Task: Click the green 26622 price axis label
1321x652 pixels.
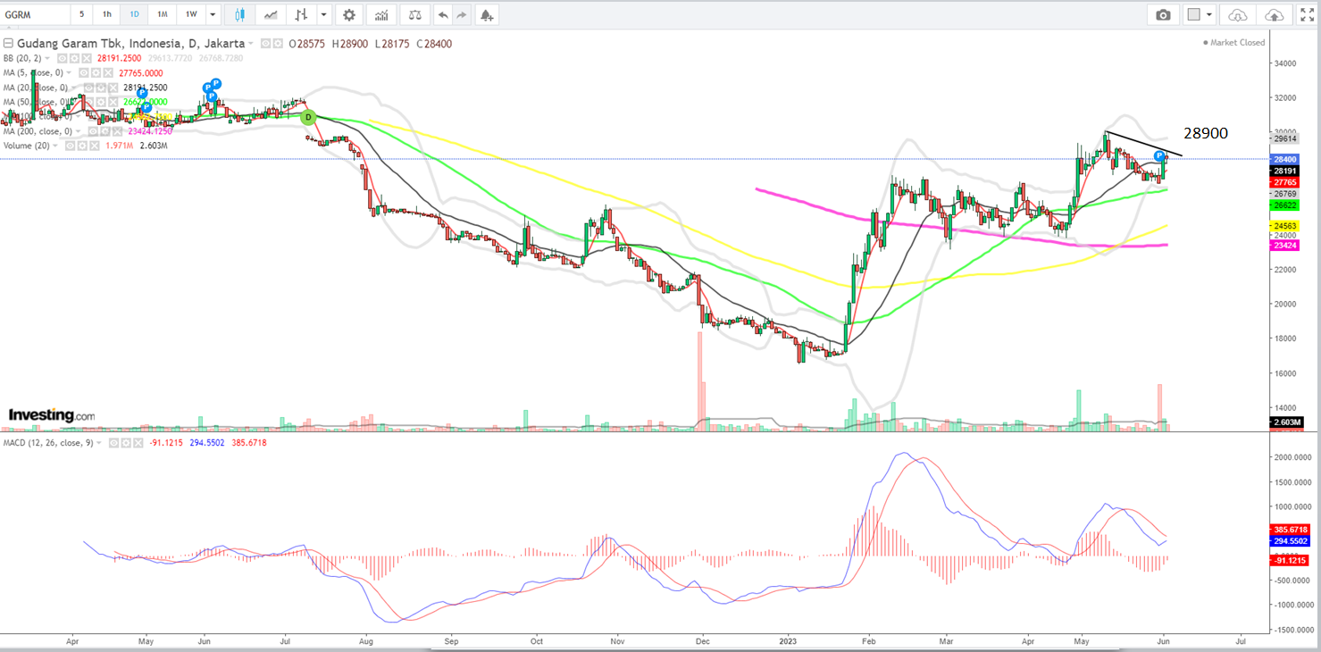Action: click(x=1286, y=205)
